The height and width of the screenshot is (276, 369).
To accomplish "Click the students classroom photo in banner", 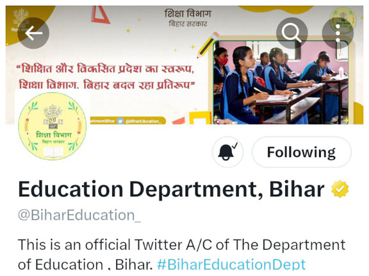I will point(281,82).
